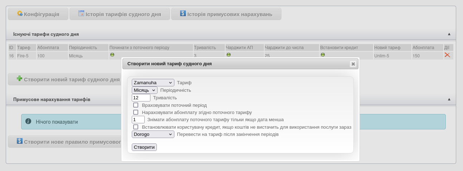The height and width of the screenshot is (171, 463).
Task: Check Нараховувати абонплату згідно поточного тарифу
Action: coord(136,112)
